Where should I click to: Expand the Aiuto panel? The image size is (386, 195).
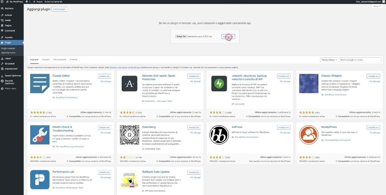pyautogui.click(x=377, y=6)
